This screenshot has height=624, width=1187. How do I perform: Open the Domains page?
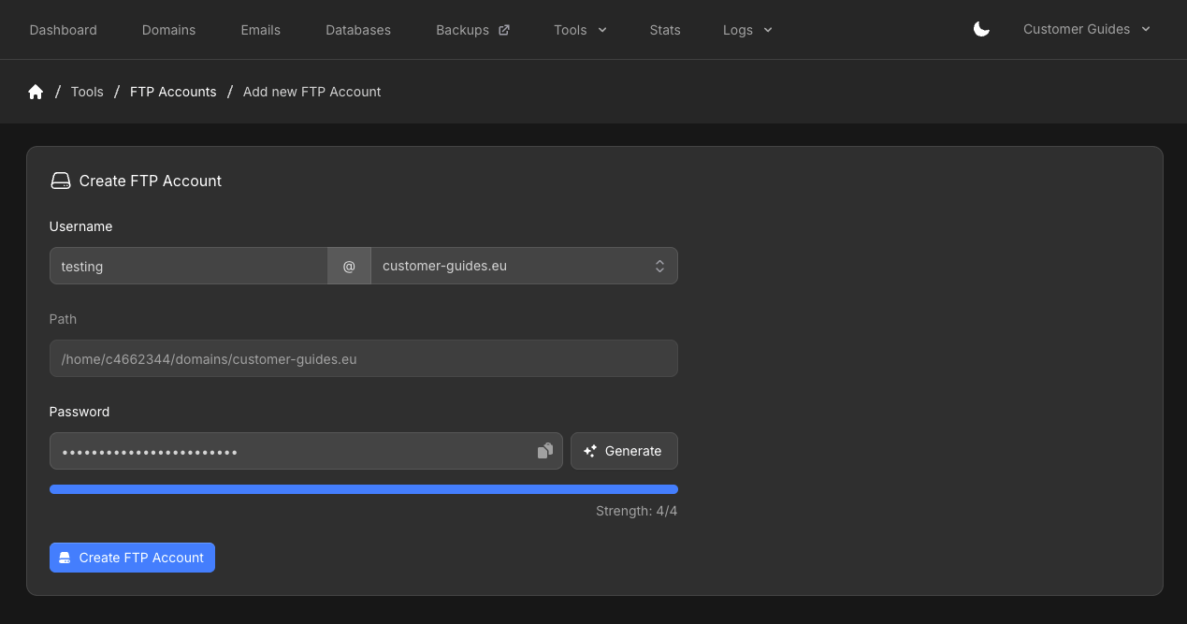pyautogui.click(x=168, y=30)
